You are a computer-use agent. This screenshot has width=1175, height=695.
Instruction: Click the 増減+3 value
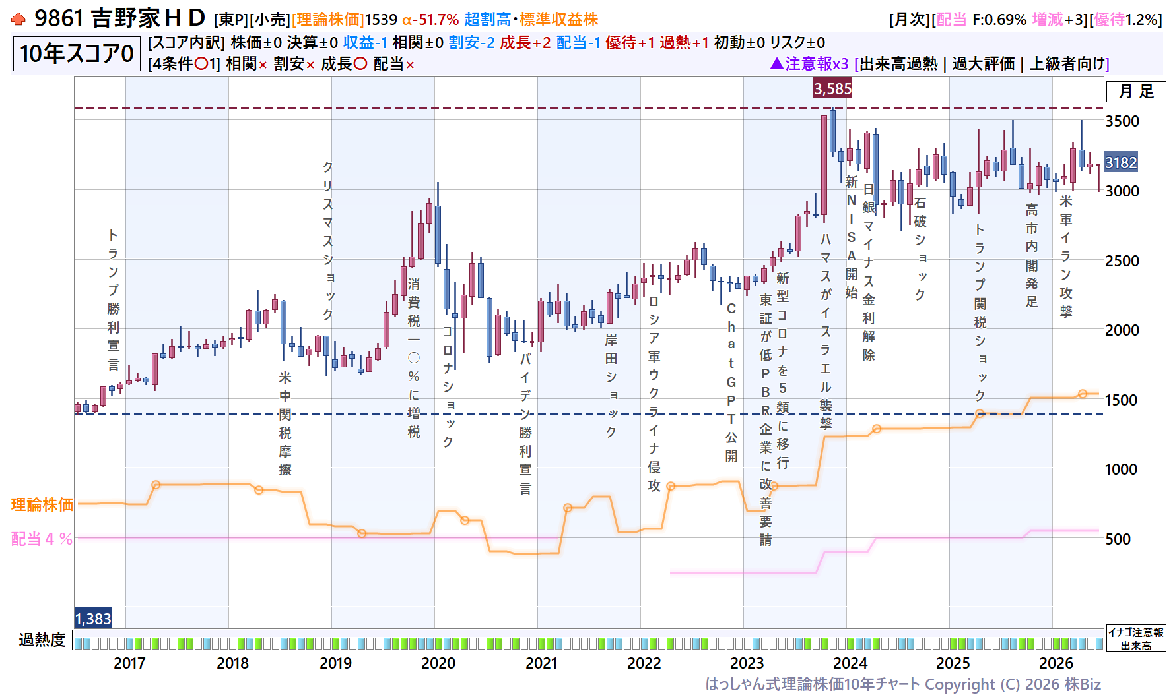1058,20
